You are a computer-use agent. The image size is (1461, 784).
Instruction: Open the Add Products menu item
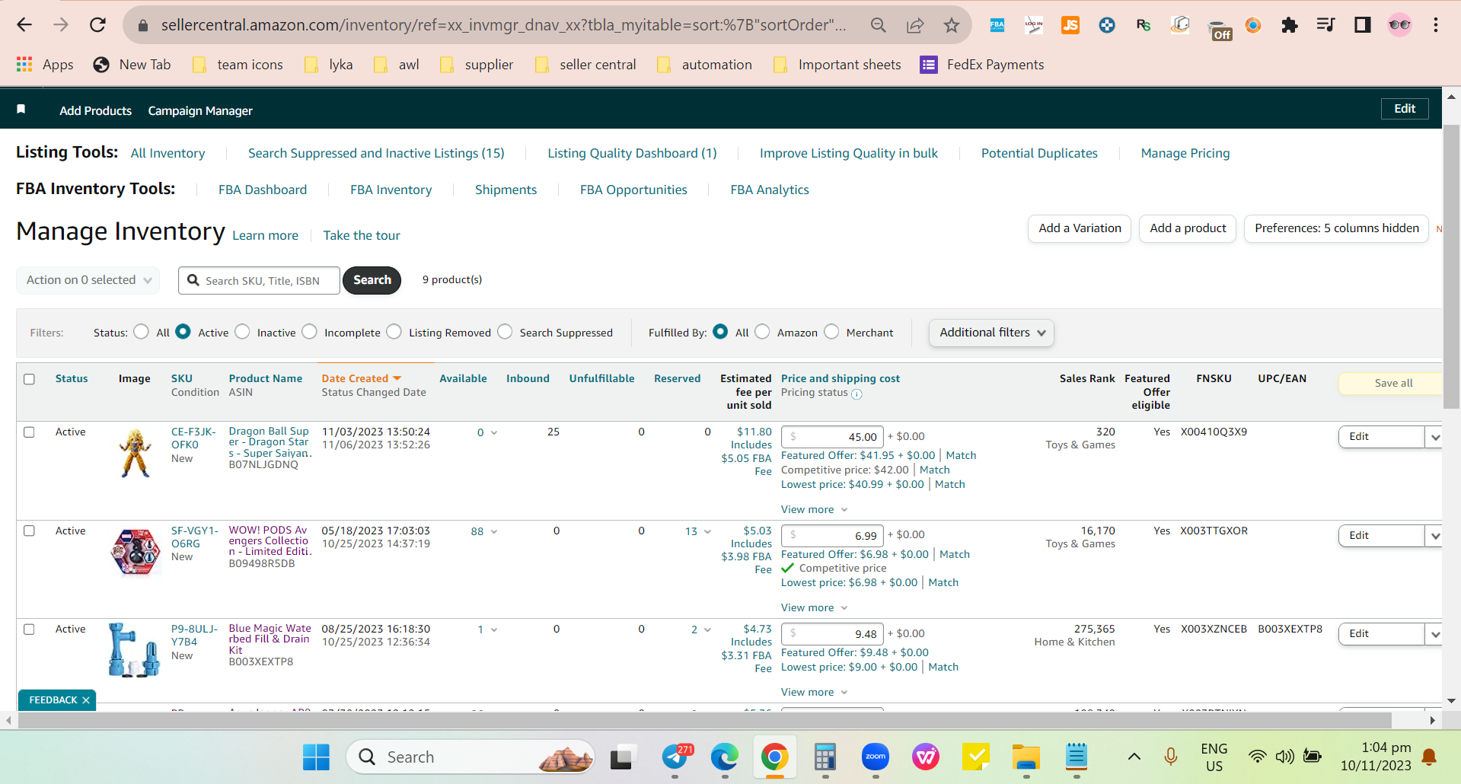pos(96,110)
